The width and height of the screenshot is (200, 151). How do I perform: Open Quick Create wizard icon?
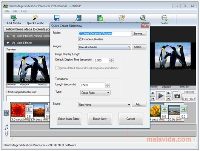[35, 18]
